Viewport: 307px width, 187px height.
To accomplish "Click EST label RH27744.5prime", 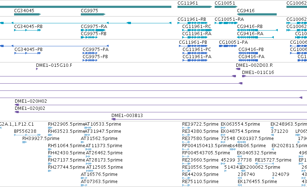I will coord(66,167).
